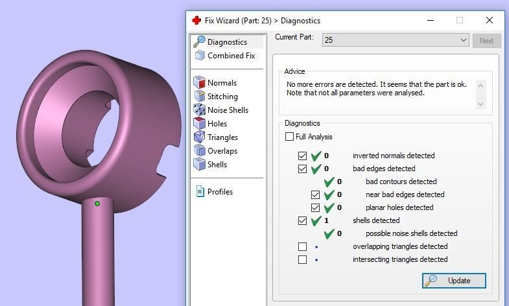Enable overlapping triangles detected checkbox

point(302,246)
